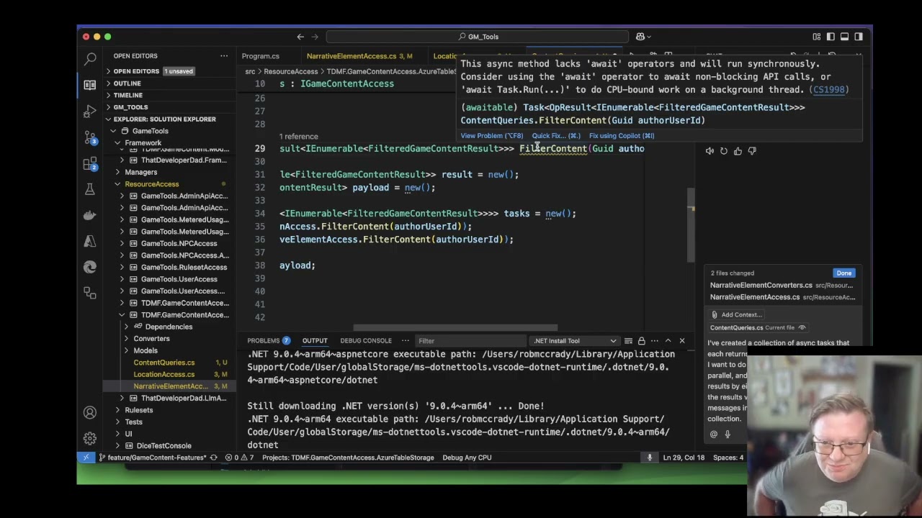Go back with the navigation arrow

[300, 37]
